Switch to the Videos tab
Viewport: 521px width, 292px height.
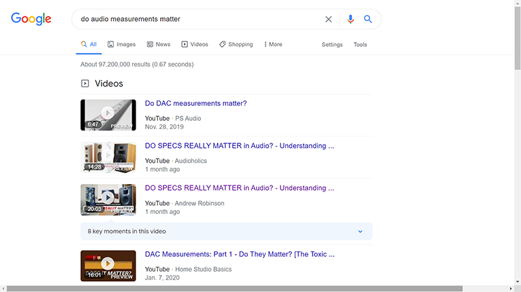pyautogui.click(x=195, y=44)
